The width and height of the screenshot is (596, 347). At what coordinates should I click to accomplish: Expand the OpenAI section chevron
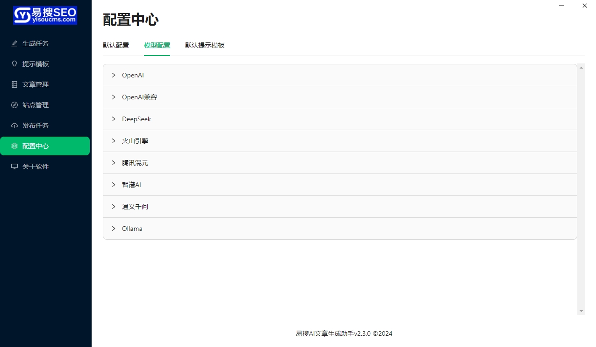click(114, 75)
